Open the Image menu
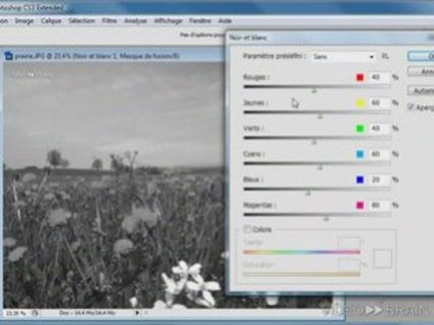 24,21
